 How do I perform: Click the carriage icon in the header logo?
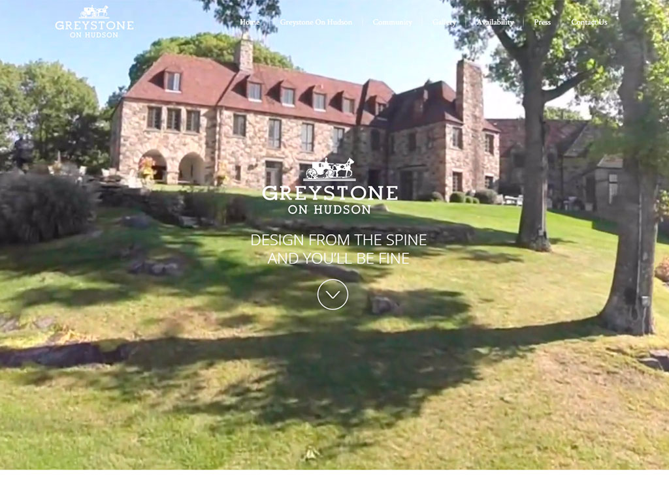coord(94,12)
